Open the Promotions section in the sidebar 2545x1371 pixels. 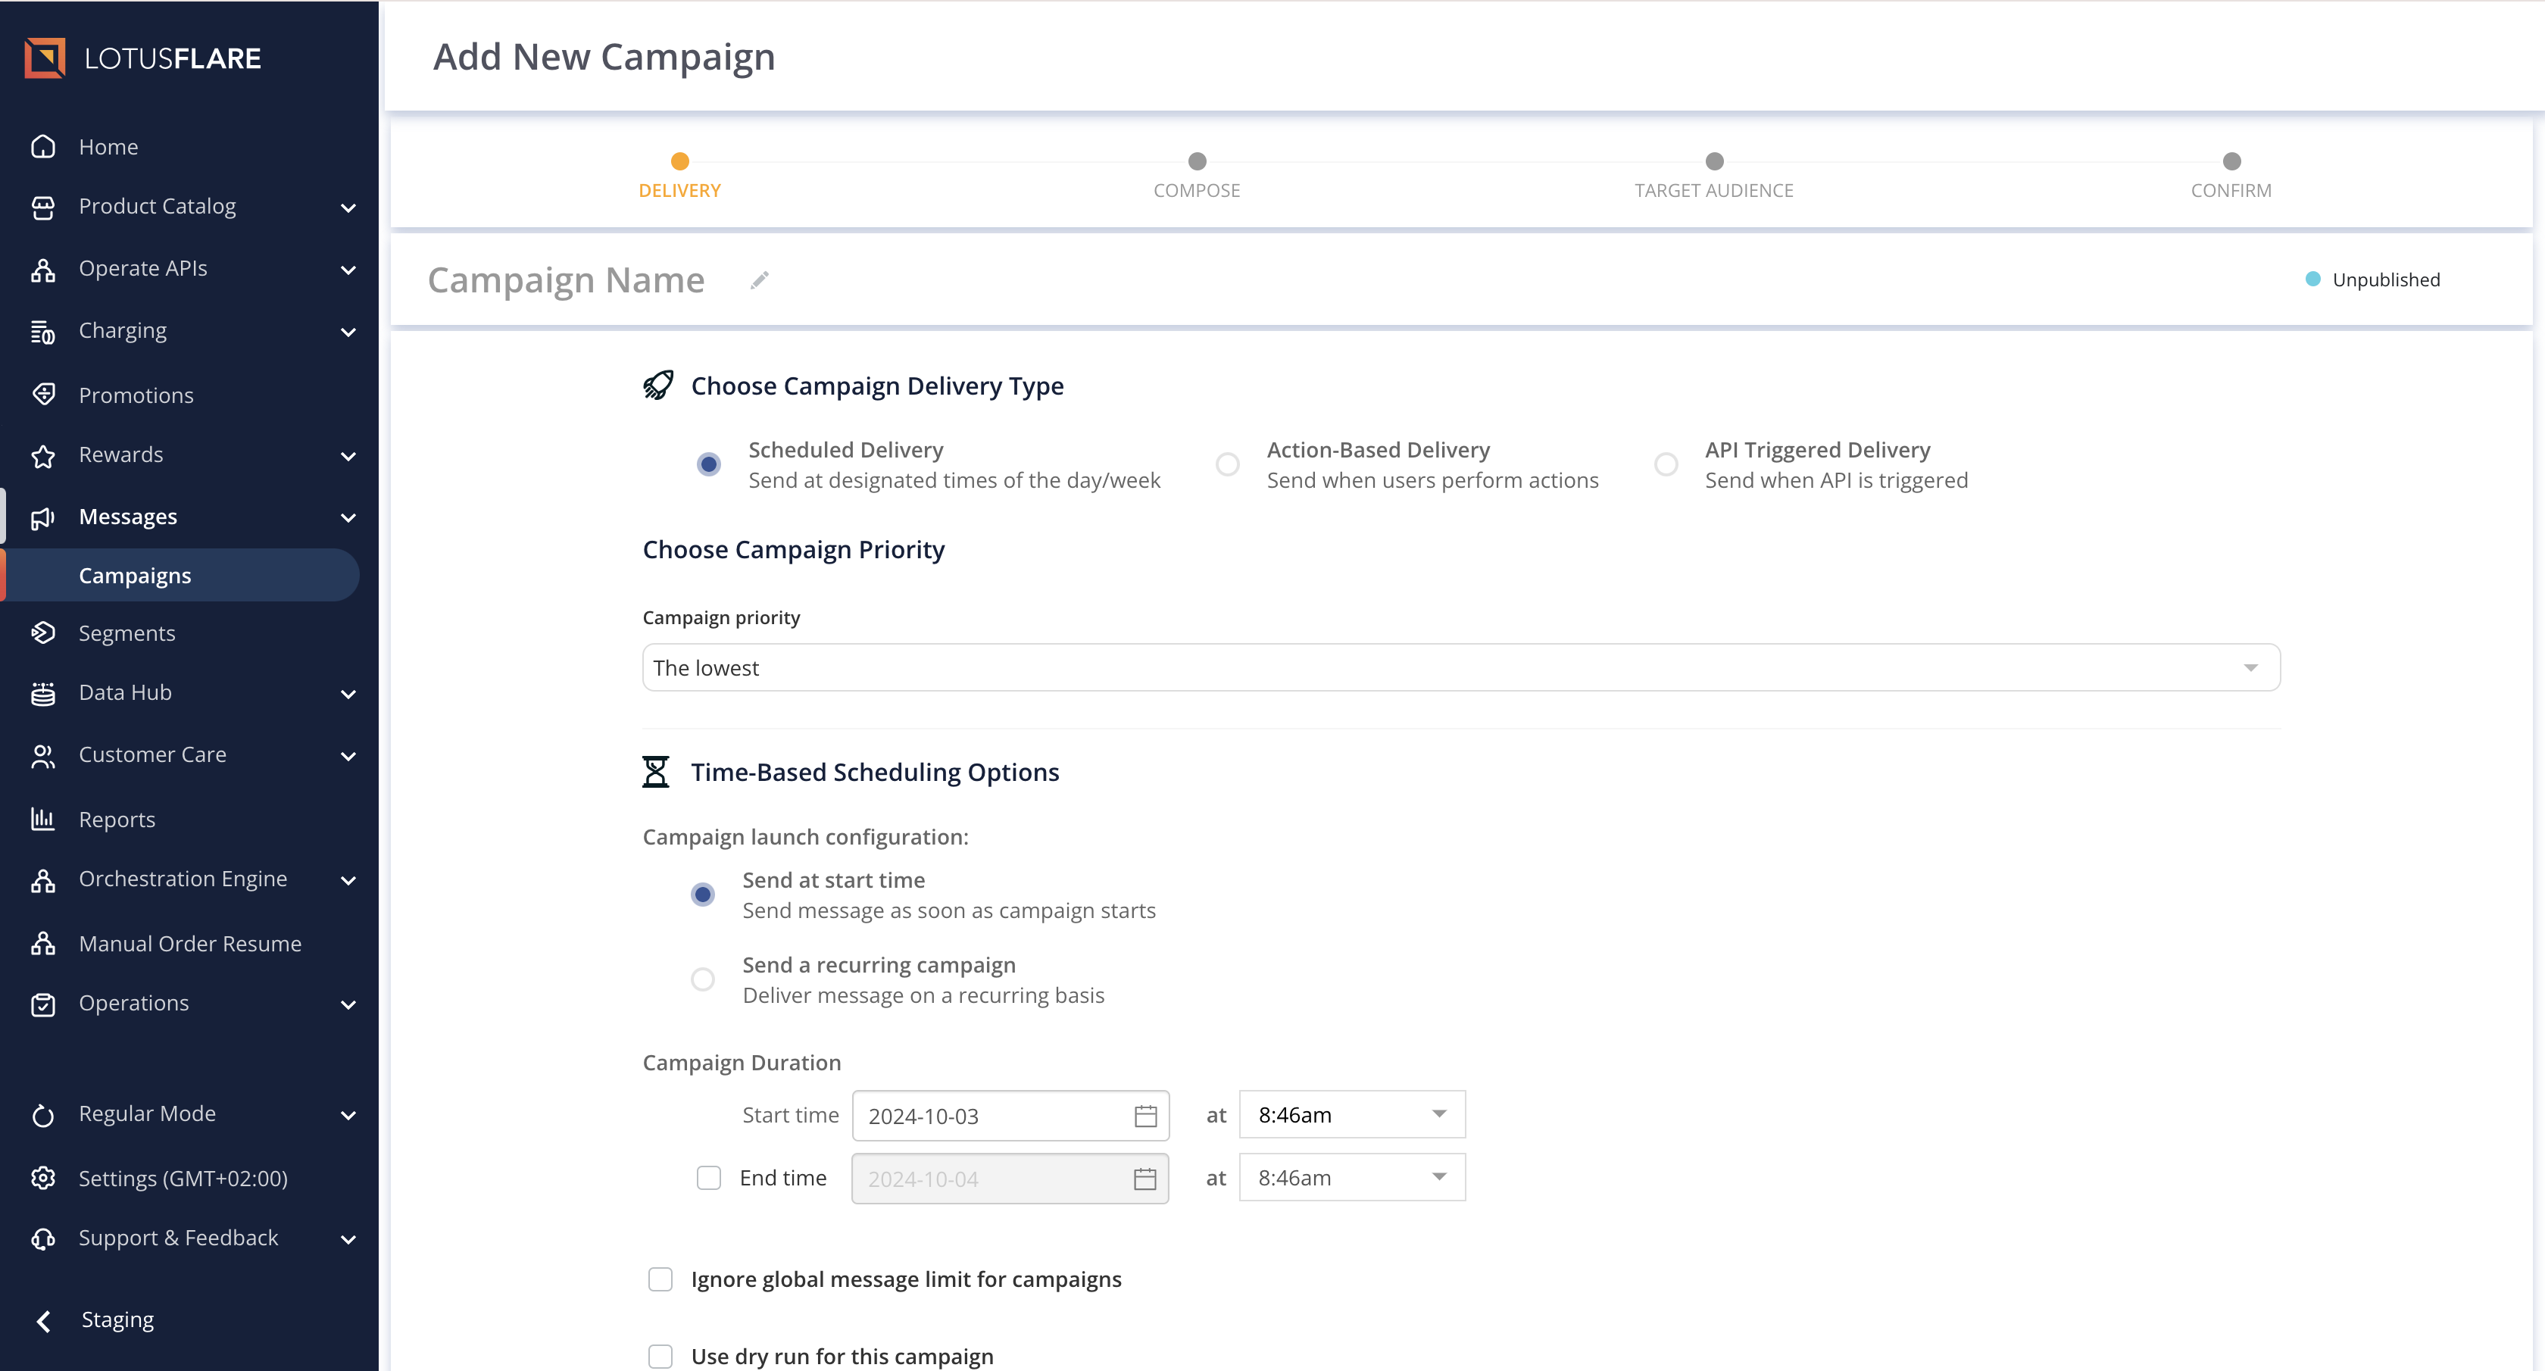coord(136,394)
